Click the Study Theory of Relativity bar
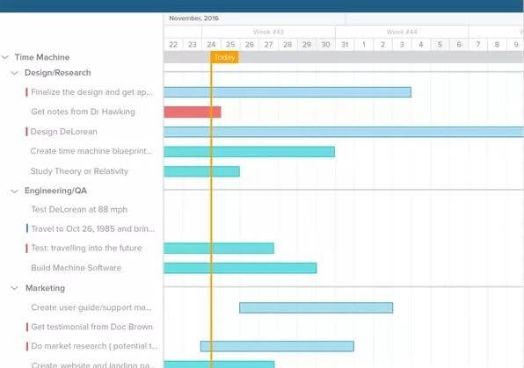Screen dimensions: 524x368 point(202,171)
